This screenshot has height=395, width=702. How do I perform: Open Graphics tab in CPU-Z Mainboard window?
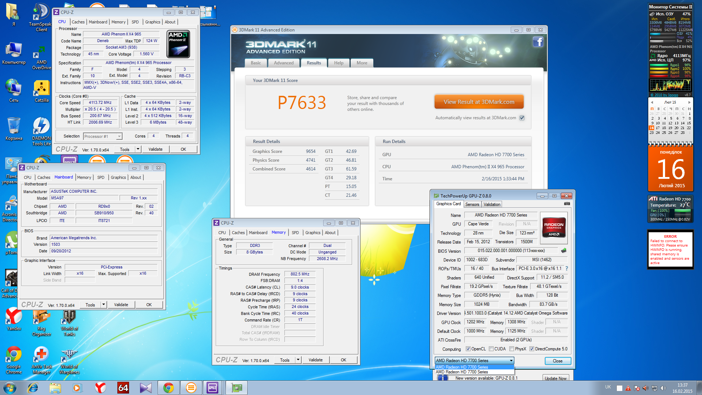(x=118, y=177)
